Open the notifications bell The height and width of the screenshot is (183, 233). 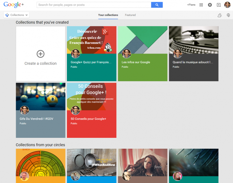210,5
